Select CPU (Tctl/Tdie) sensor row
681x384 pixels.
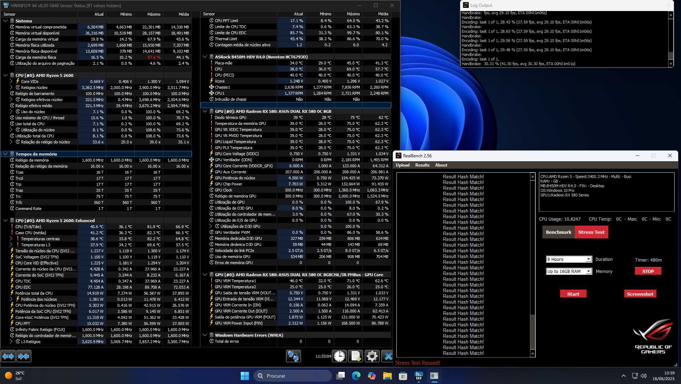96,227
